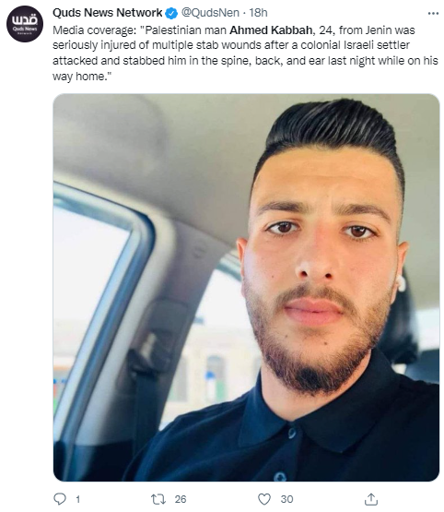Open the 18h timestamp permalink
Viewport: 444px width, 512px height.
(258, 13)
